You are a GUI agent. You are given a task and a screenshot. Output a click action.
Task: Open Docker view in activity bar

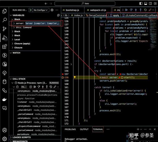[x=5, y=99]
